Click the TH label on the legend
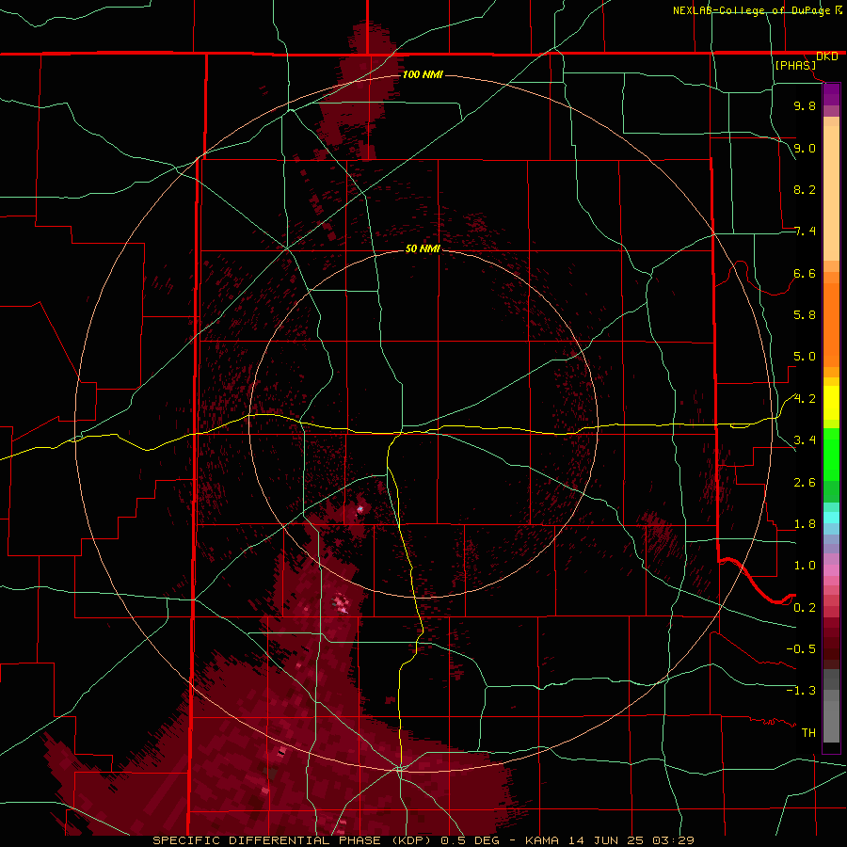The image size is (847, 847). [x=808, y=733]
